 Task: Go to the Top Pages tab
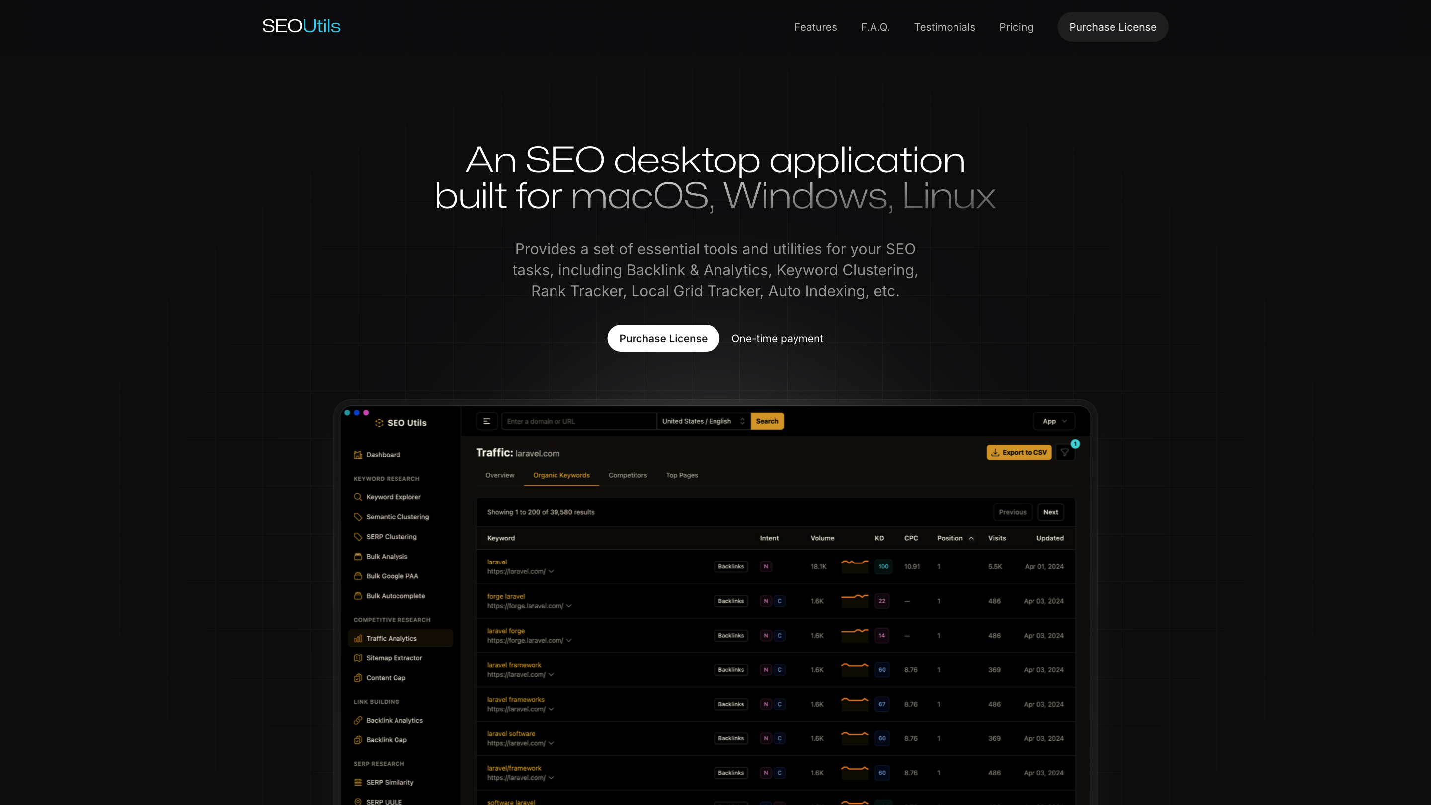click(x=682, y=475)
